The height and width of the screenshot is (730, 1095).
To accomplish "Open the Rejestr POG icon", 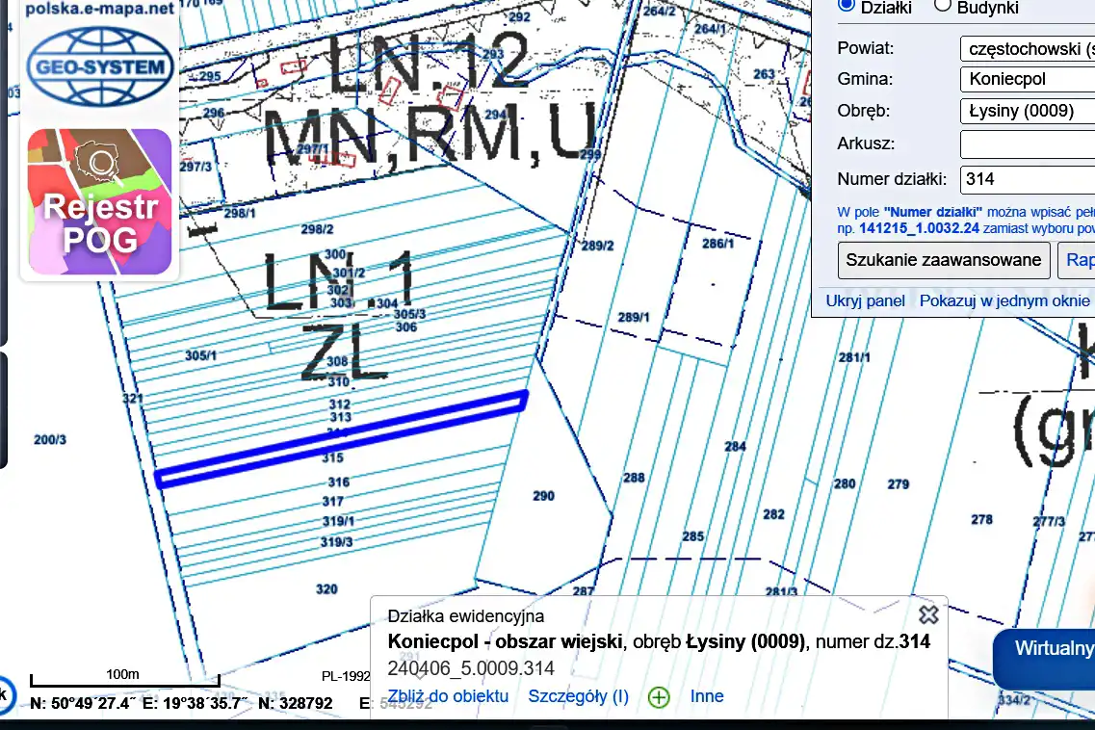I will click(x=99, y=202).
